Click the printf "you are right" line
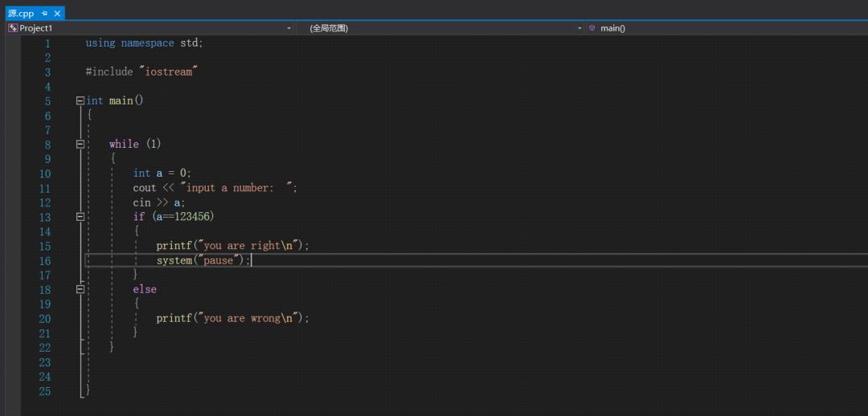 [232, 246]
